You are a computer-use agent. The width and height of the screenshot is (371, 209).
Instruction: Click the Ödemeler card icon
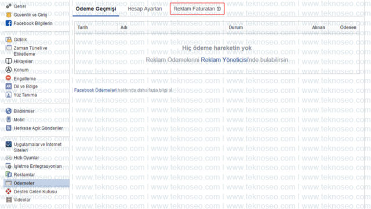[x=9, y=183]
